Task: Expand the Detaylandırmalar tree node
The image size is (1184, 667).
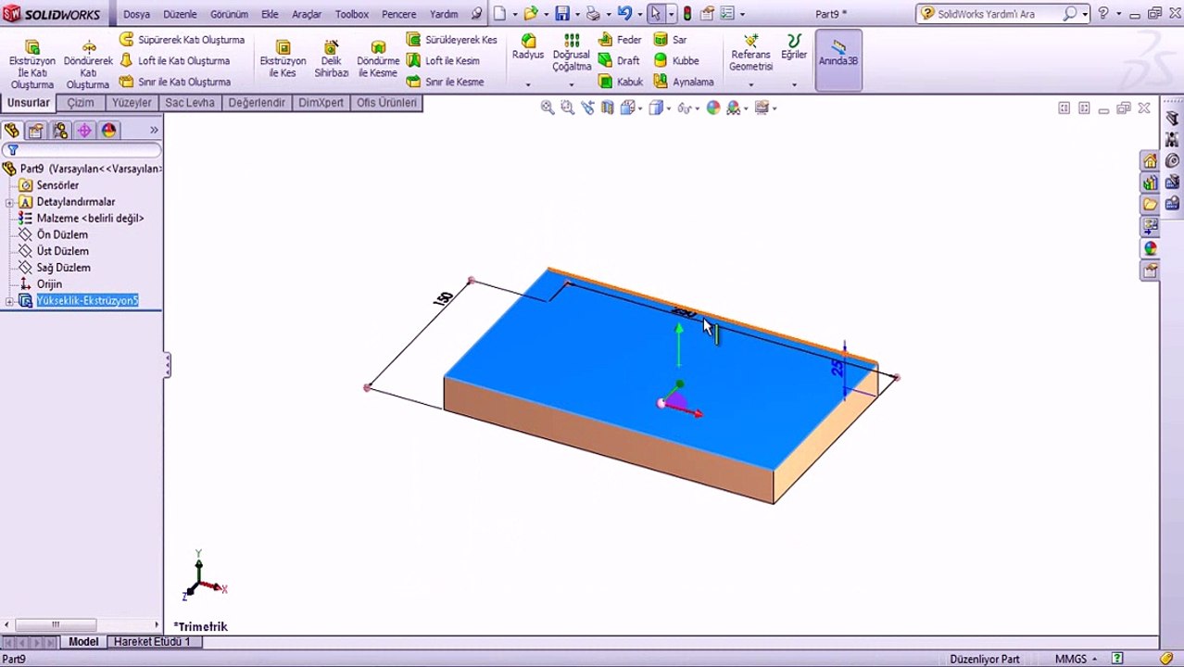Action: tap(9, 202)
